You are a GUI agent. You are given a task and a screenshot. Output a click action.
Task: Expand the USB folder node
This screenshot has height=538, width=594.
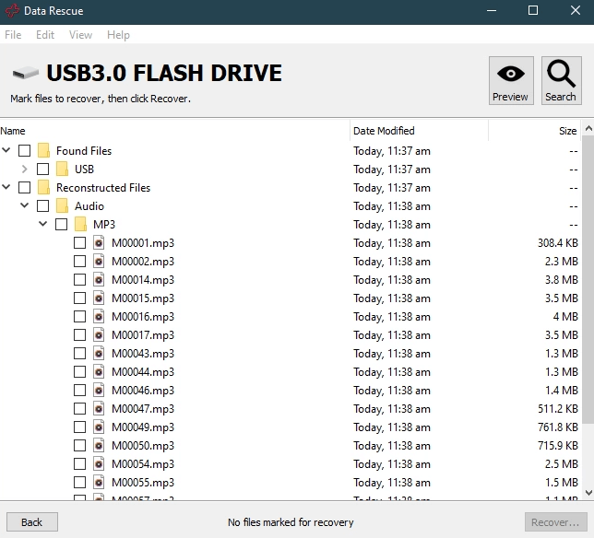(25, 169)
